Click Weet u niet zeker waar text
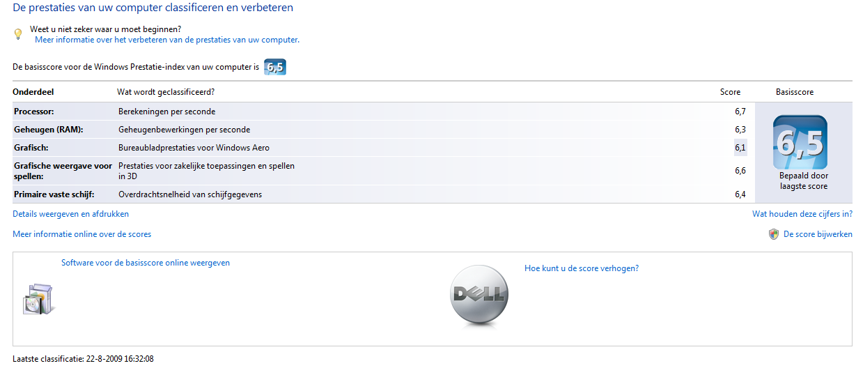 [106, 30]
